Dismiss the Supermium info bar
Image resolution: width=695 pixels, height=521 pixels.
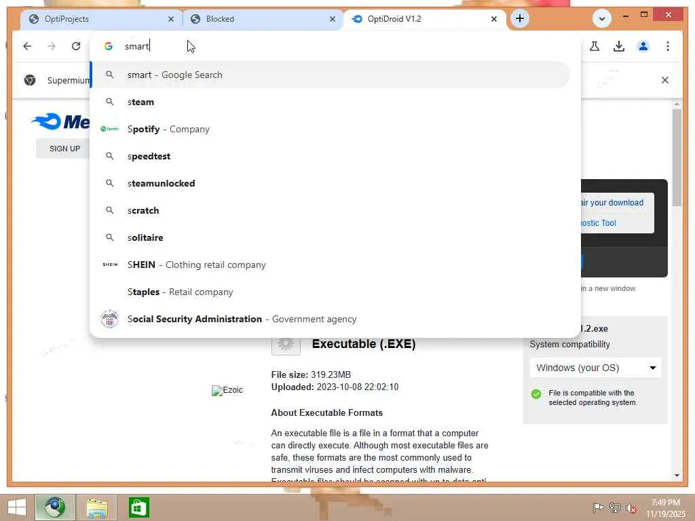[665, 80]
